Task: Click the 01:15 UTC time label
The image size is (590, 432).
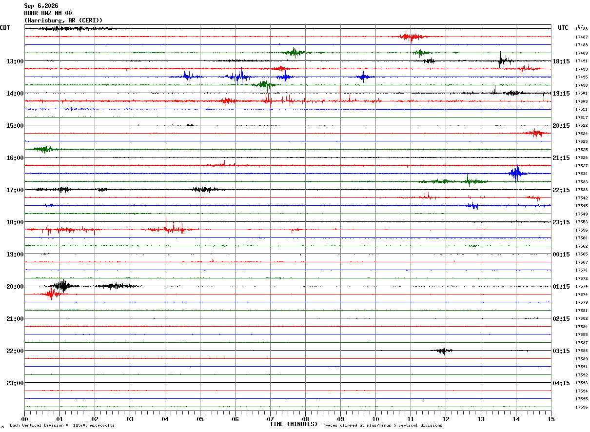Action: (x=561, y=286)
